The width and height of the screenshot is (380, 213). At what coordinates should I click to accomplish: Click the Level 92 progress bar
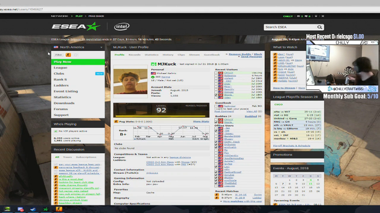click(x=161, y=110)
